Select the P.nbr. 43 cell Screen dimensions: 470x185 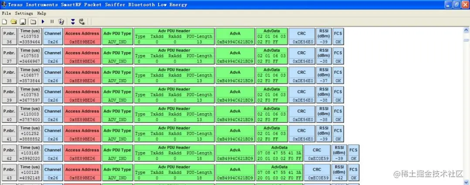pos(9,172)
